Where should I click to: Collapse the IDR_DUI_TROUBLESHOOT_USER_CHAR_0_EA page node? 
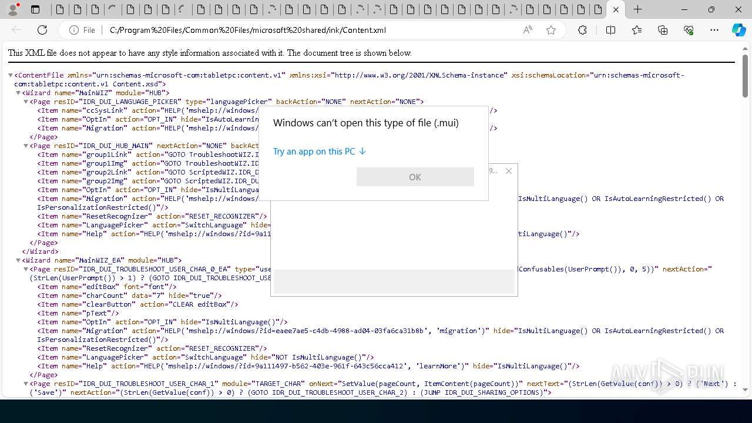click(26, 269)
